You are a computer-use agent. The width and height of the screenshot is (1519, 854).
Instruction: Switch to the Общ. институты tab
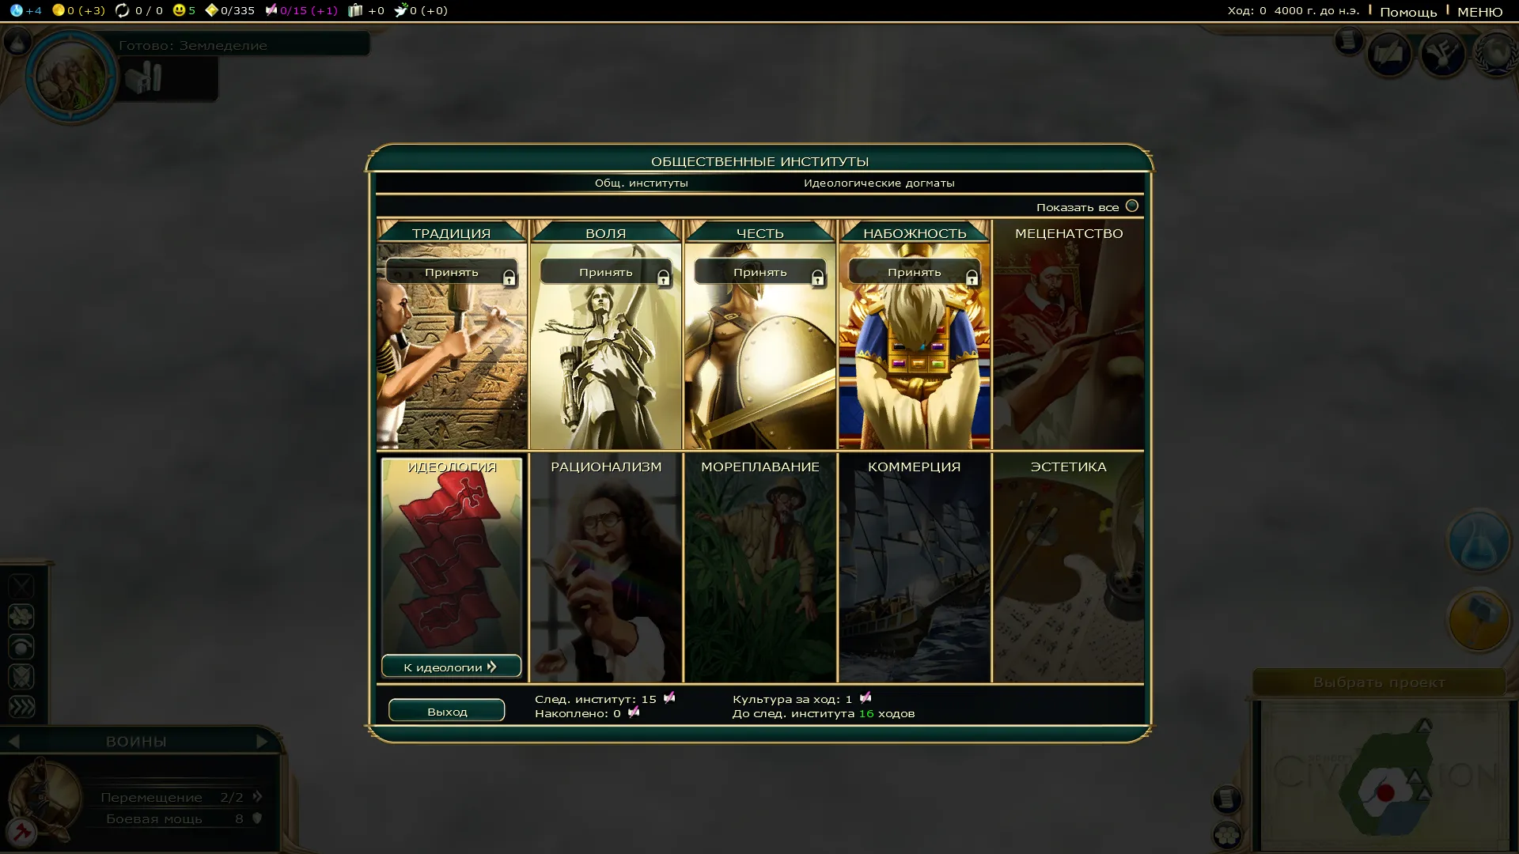[x=642, y=183]
